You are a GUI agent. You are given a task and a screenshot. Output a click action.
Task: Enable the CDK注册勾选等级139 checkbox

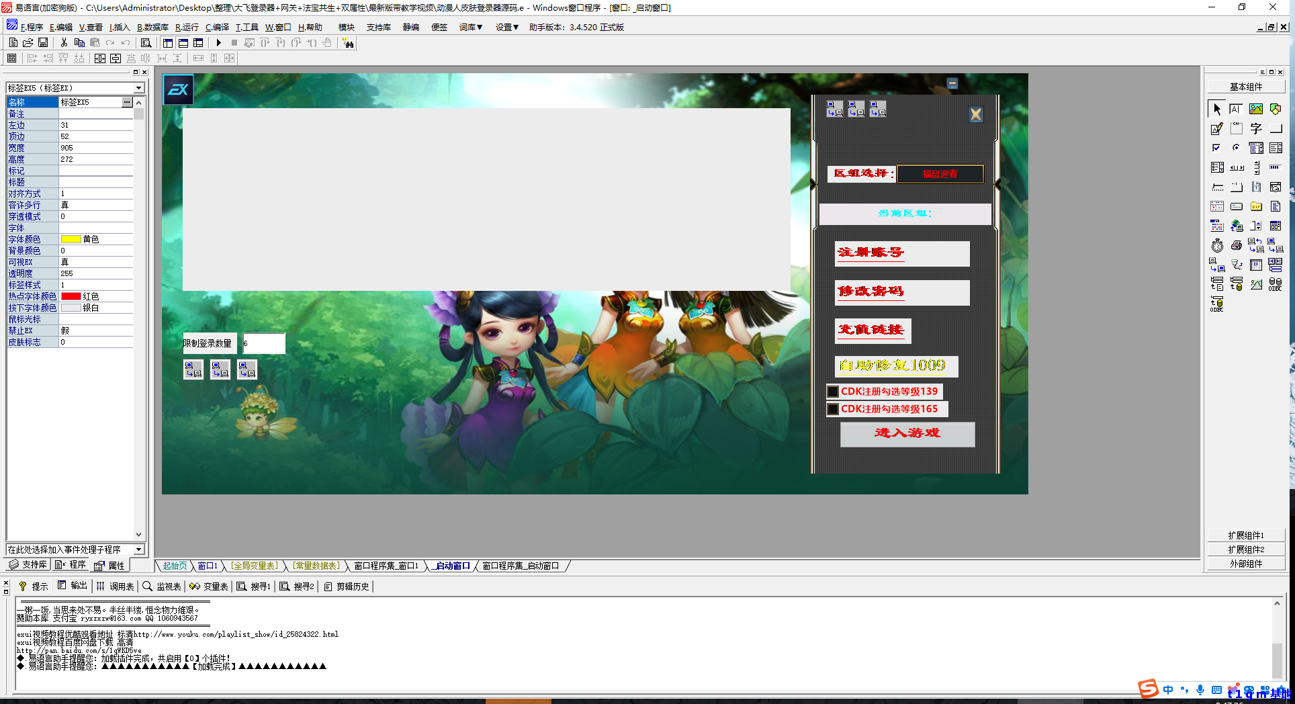[833, 391]
